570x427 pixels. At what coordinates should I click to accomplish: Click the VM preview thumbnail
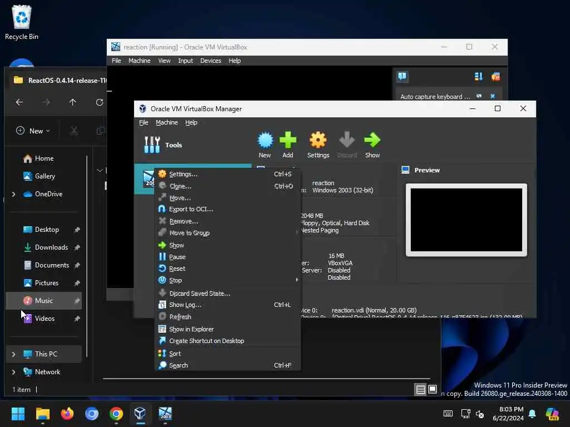pos(466,220)
